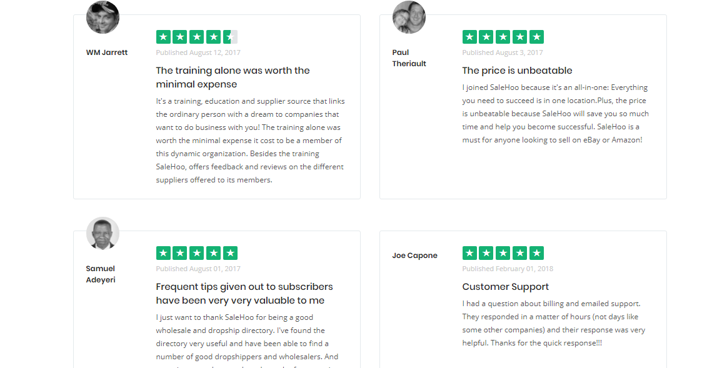Click fifth star in Joe Capone's rating
This screenshot has width=727, height=368.
click(x=536, y=253)
